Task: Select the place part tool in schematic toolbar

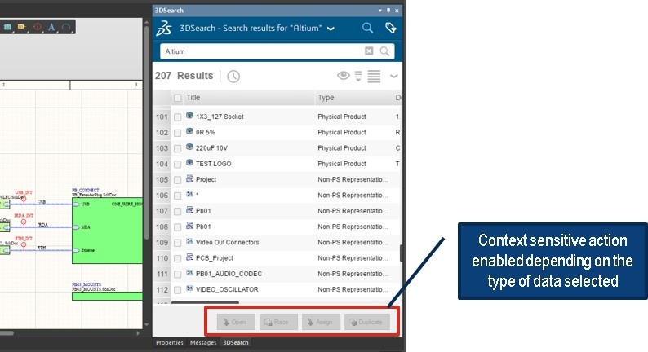Action: coord(7,27)
